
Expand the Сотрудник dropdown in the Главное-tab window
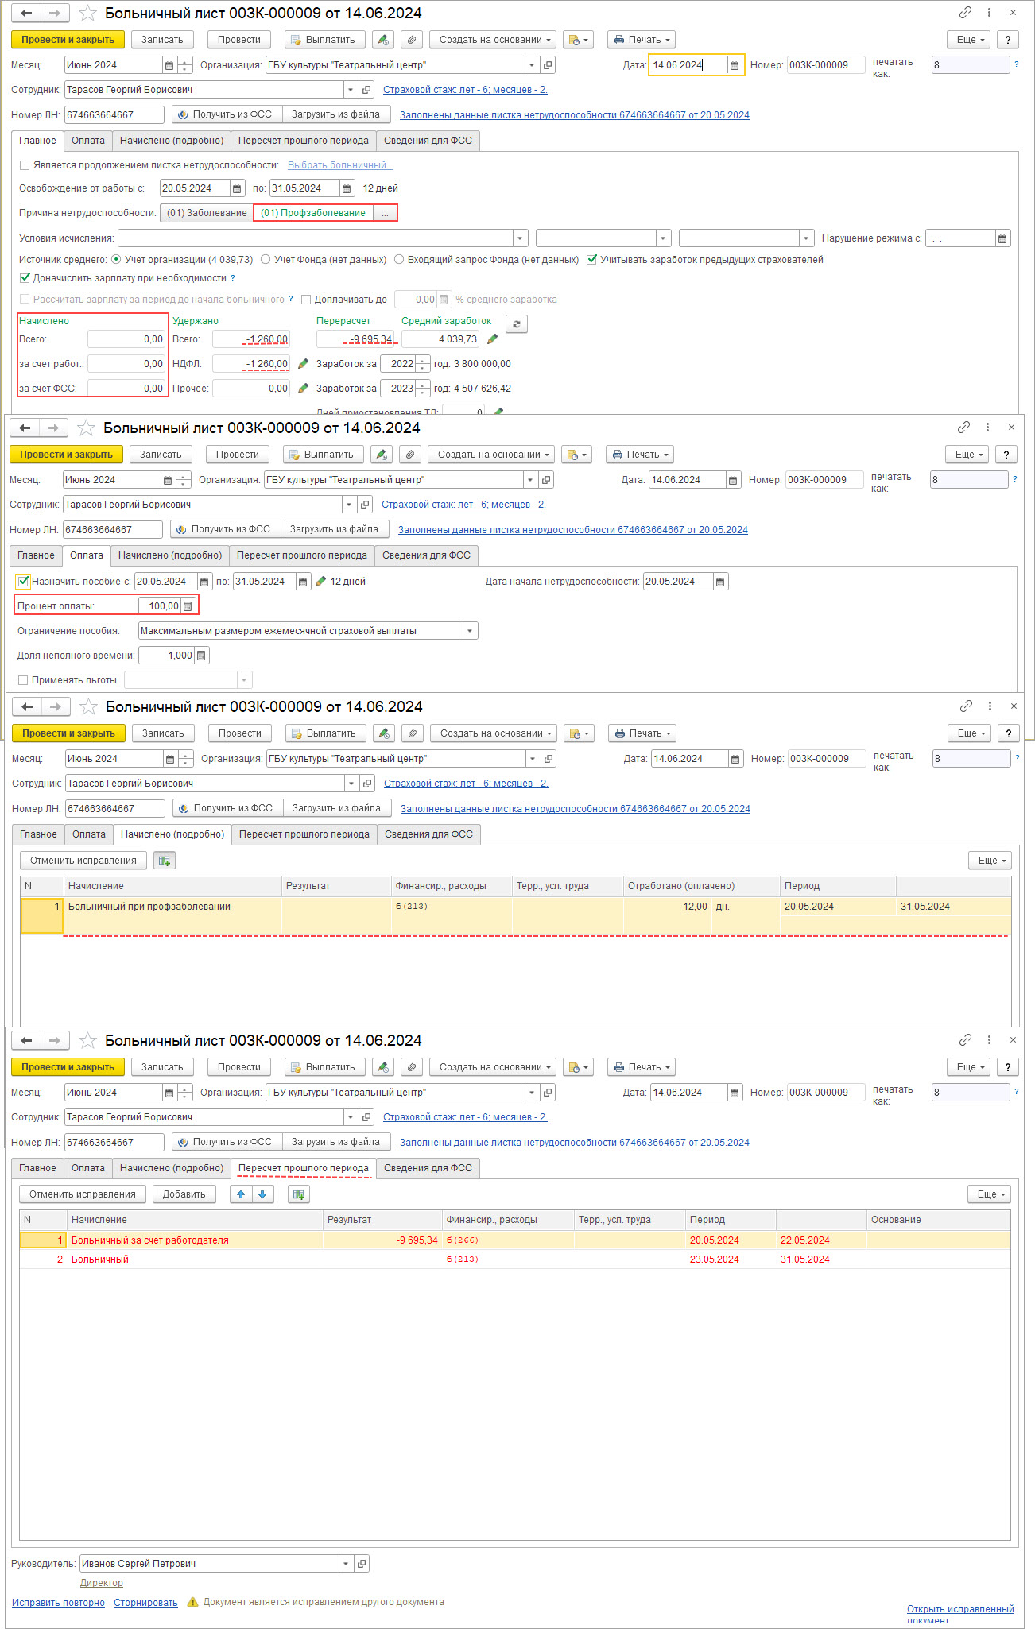[x=351, y=90]
